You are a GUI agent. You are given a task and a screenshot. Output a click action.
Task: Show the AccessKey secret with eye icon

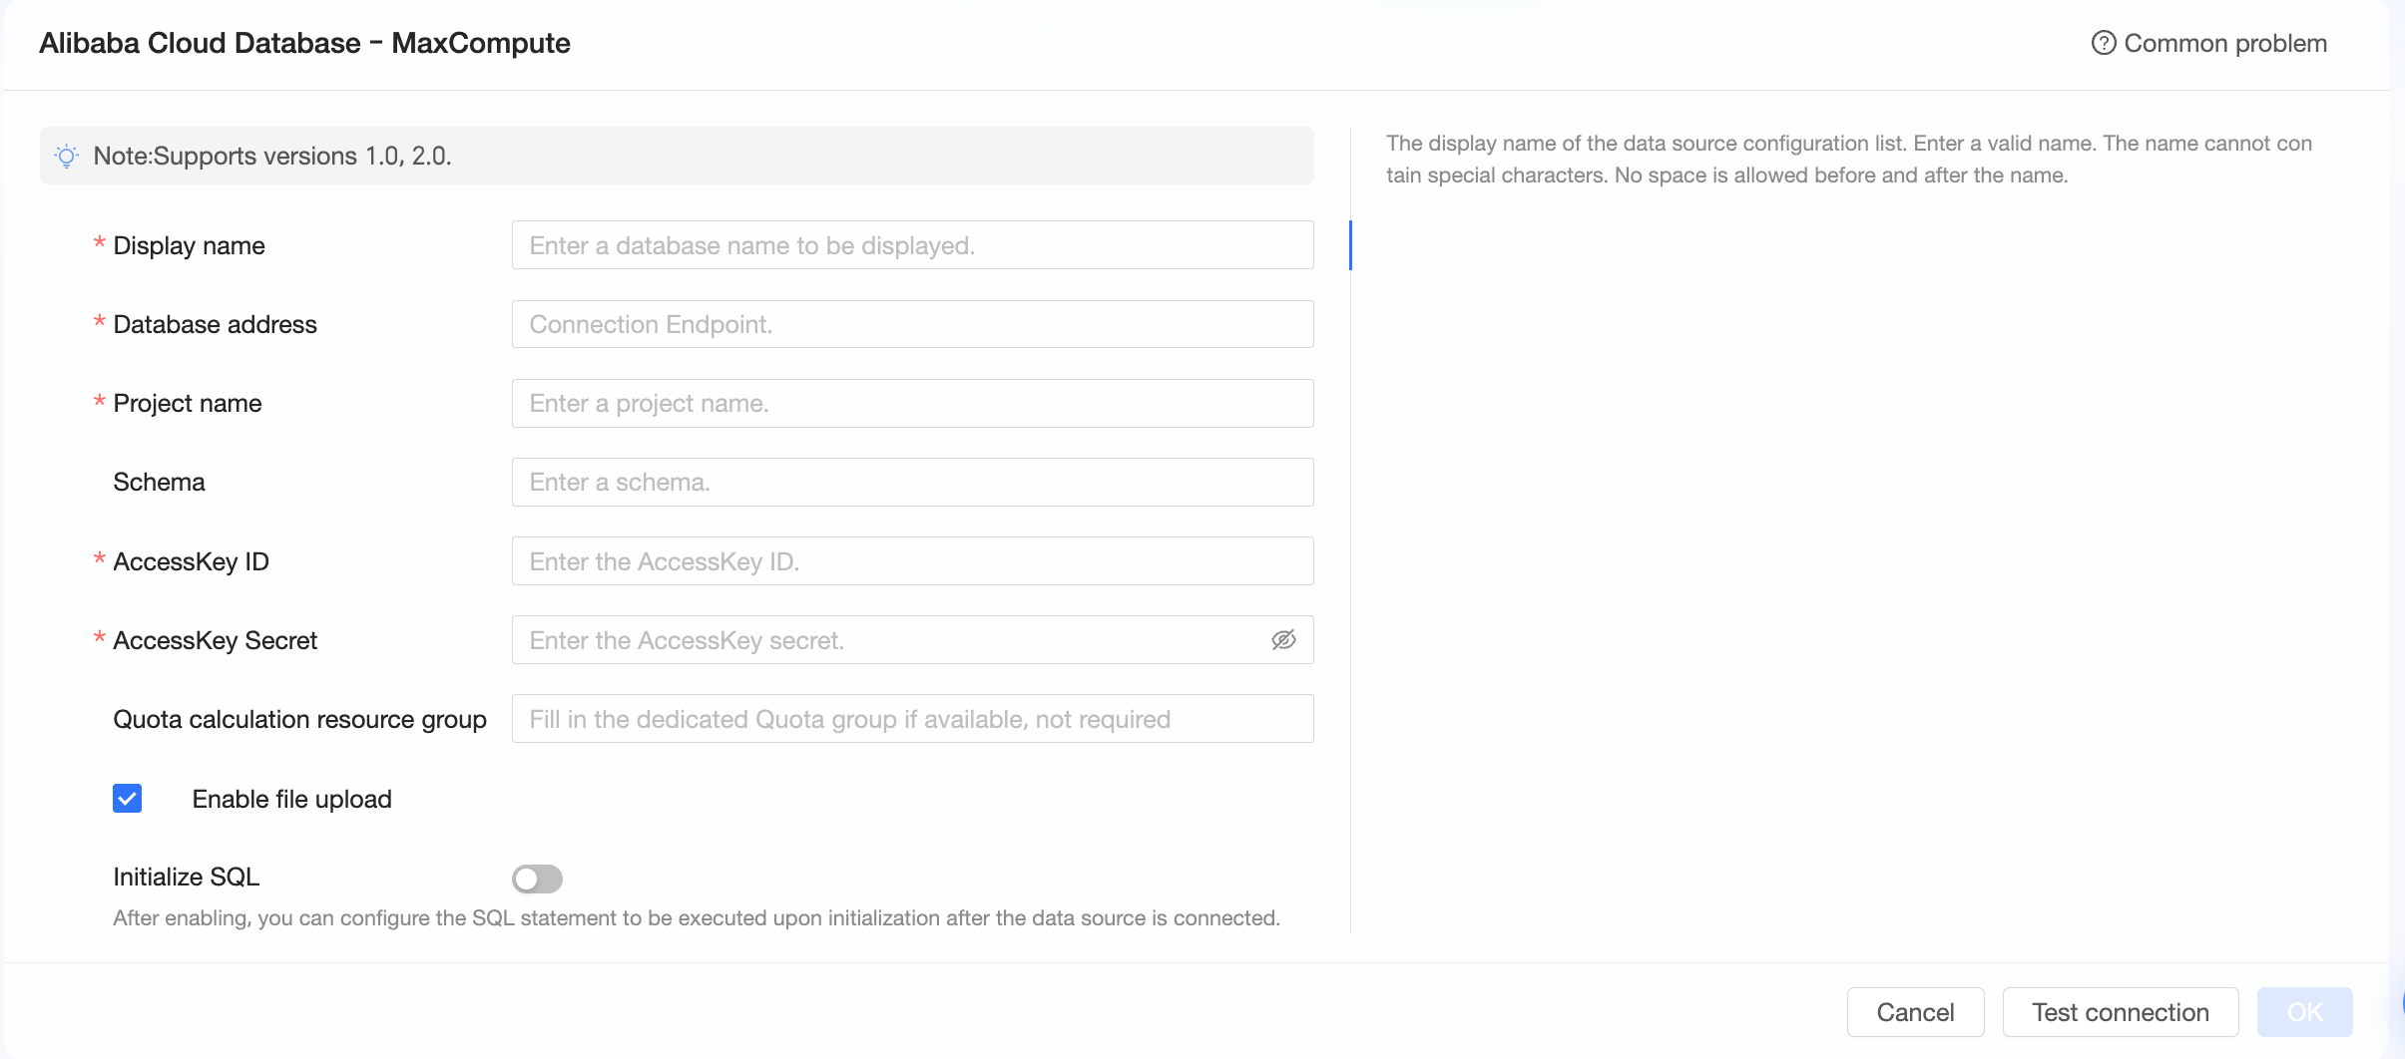click(x=1283, y=640)
